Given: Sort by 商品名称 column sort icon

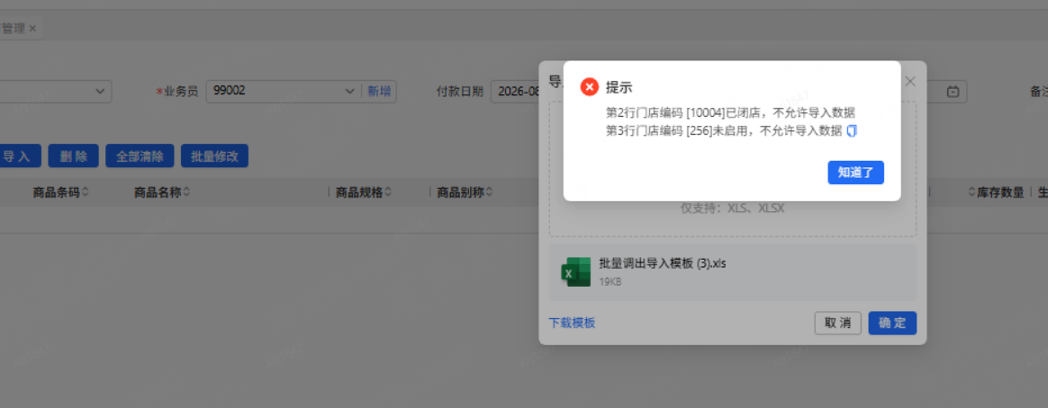Looking at the screenshot, I should (186, 192).
